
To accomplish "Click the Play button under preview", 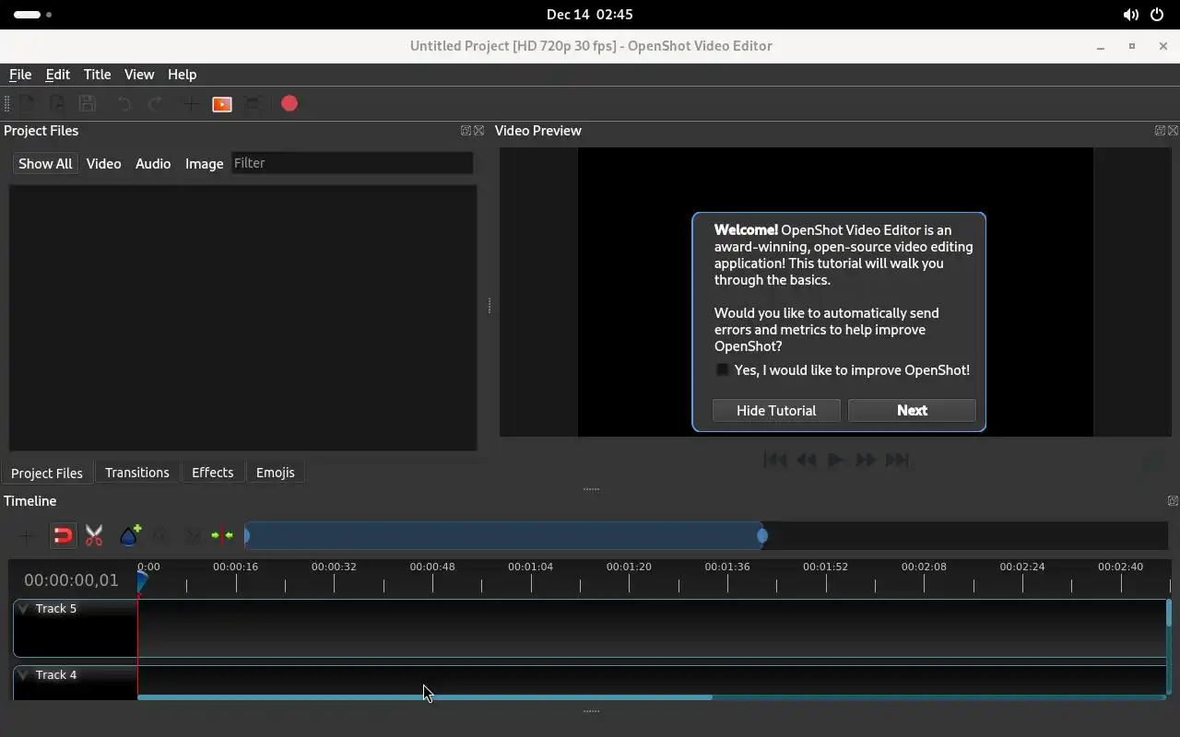I will (x=835, y=460).
